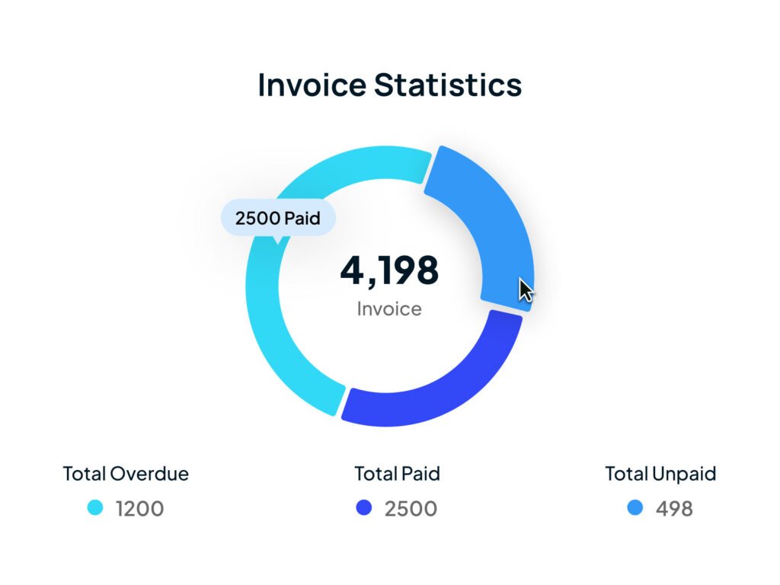Select the Total Overdue legend label
The height and width of the screenshot is (585, 780).
pyautogui.click(x=126, y=474)
